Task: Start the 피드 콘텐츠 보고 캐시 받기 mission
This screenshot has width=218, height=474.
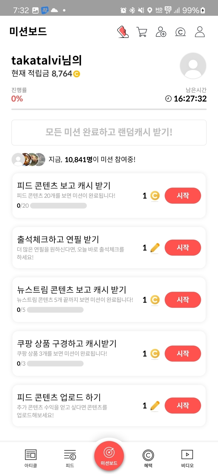Action: [x=183, y=196]
